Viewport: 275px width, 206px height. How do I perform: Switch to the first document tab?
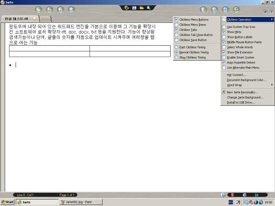point(20,18)
